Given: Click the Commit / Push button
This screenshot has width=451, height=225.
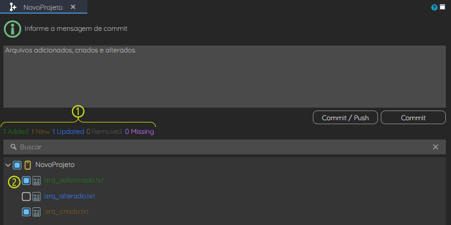Looking at the screenshot, I should [x=345, y=118].
